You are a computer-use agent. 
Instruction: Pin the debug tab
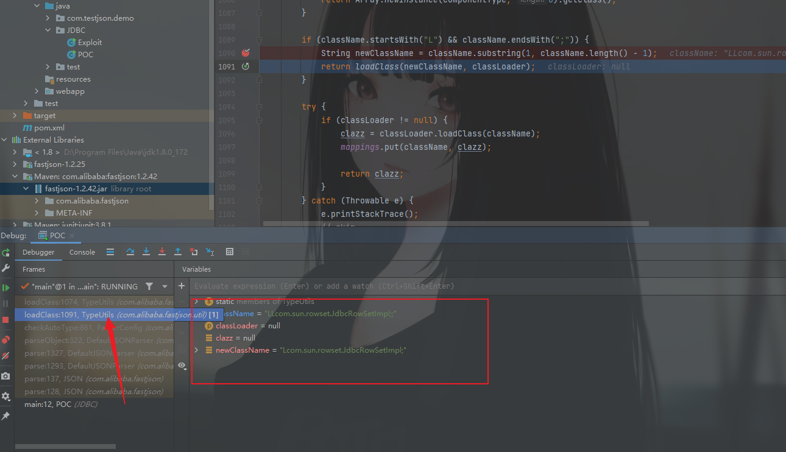click(x=5, y=416)
